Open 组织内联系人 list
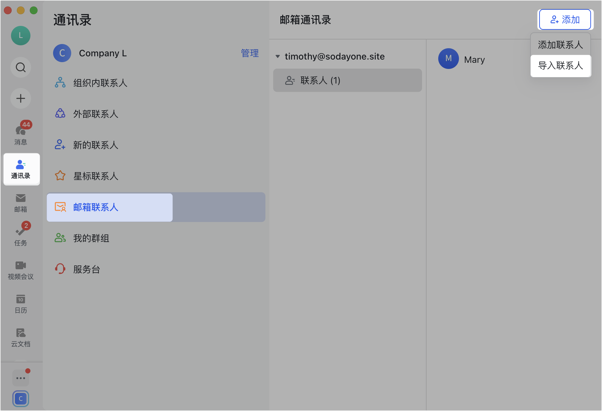The image size is (602, 411). [x=156, y=83]
